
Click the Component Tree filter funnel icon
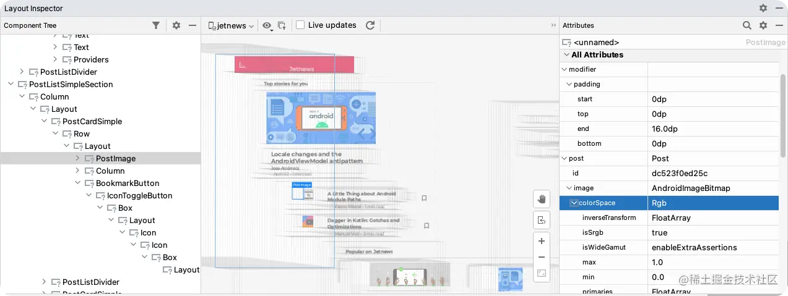tap(156, 25)
